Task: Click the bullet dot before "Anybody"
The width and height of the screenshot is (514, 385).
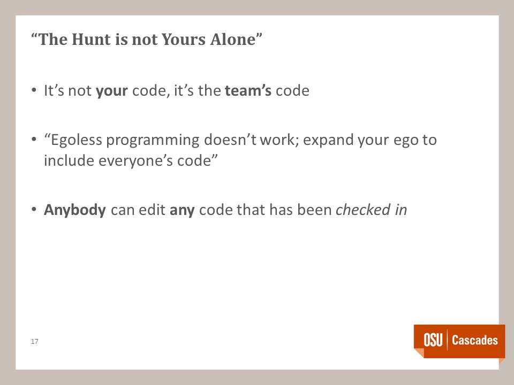Action: (x=34, y=209)
